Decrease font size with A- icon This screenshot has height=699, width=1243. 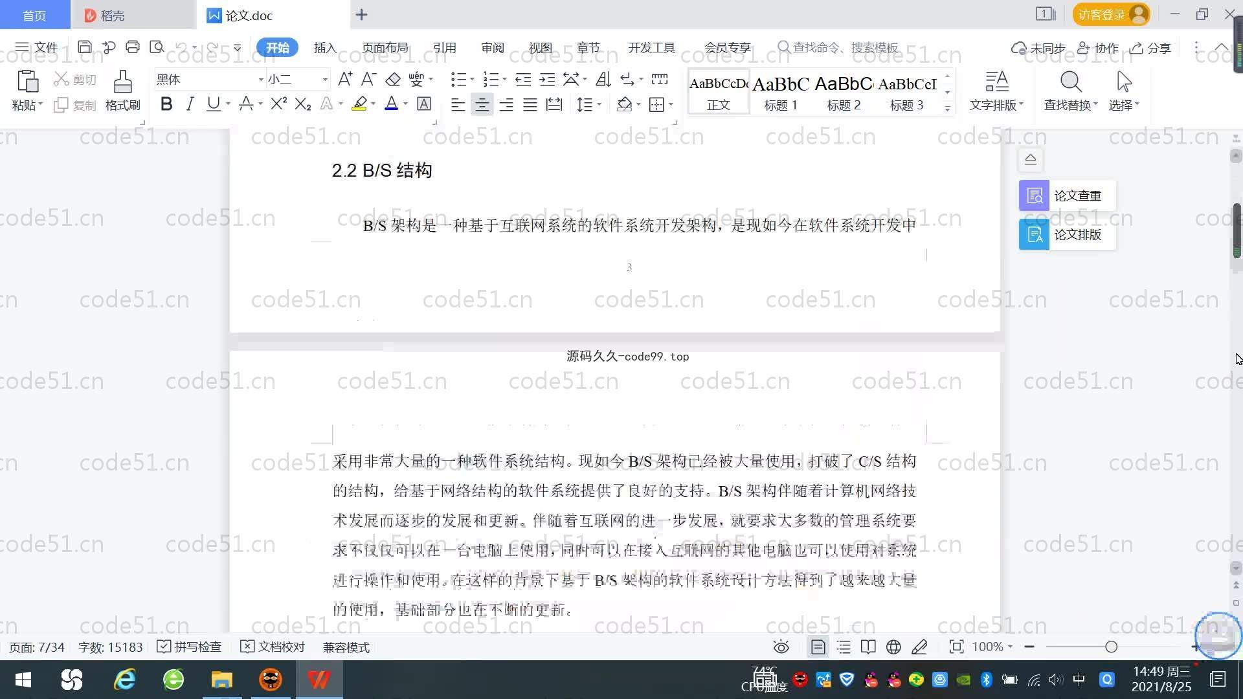(x=368, y=79)
